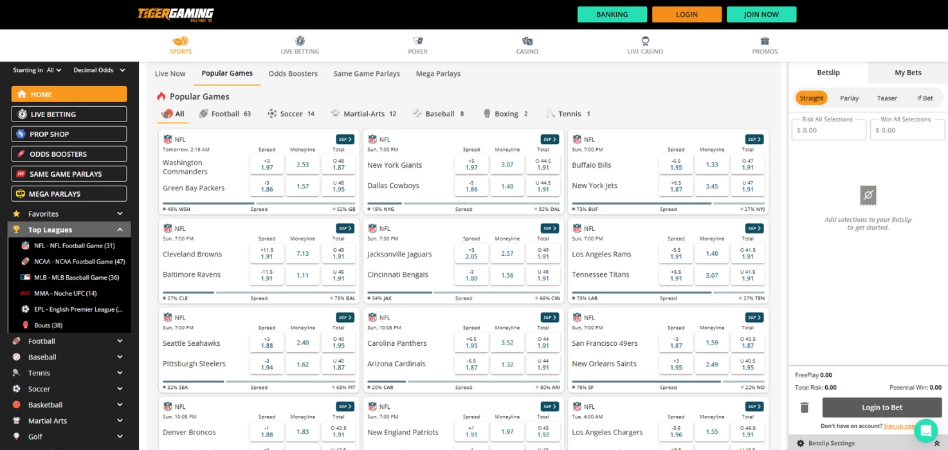Open the Decimal Odds format dropdown

pos(100,69)
